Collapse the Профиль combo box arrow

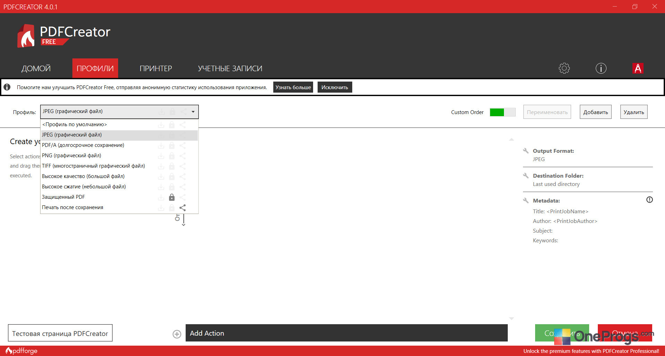(x=193, y=112)
